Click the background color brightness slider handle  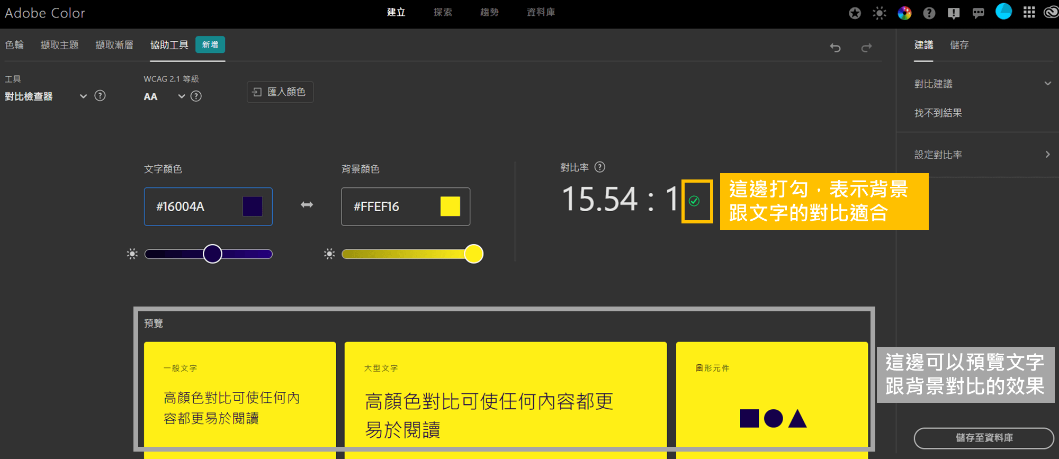(474, 254)
